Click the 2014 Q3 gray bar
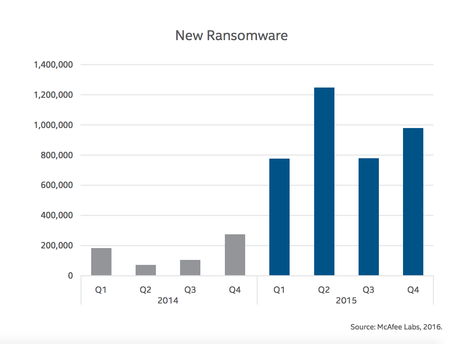This screenshot has width=462, height=344. click(x=190, y=268)
